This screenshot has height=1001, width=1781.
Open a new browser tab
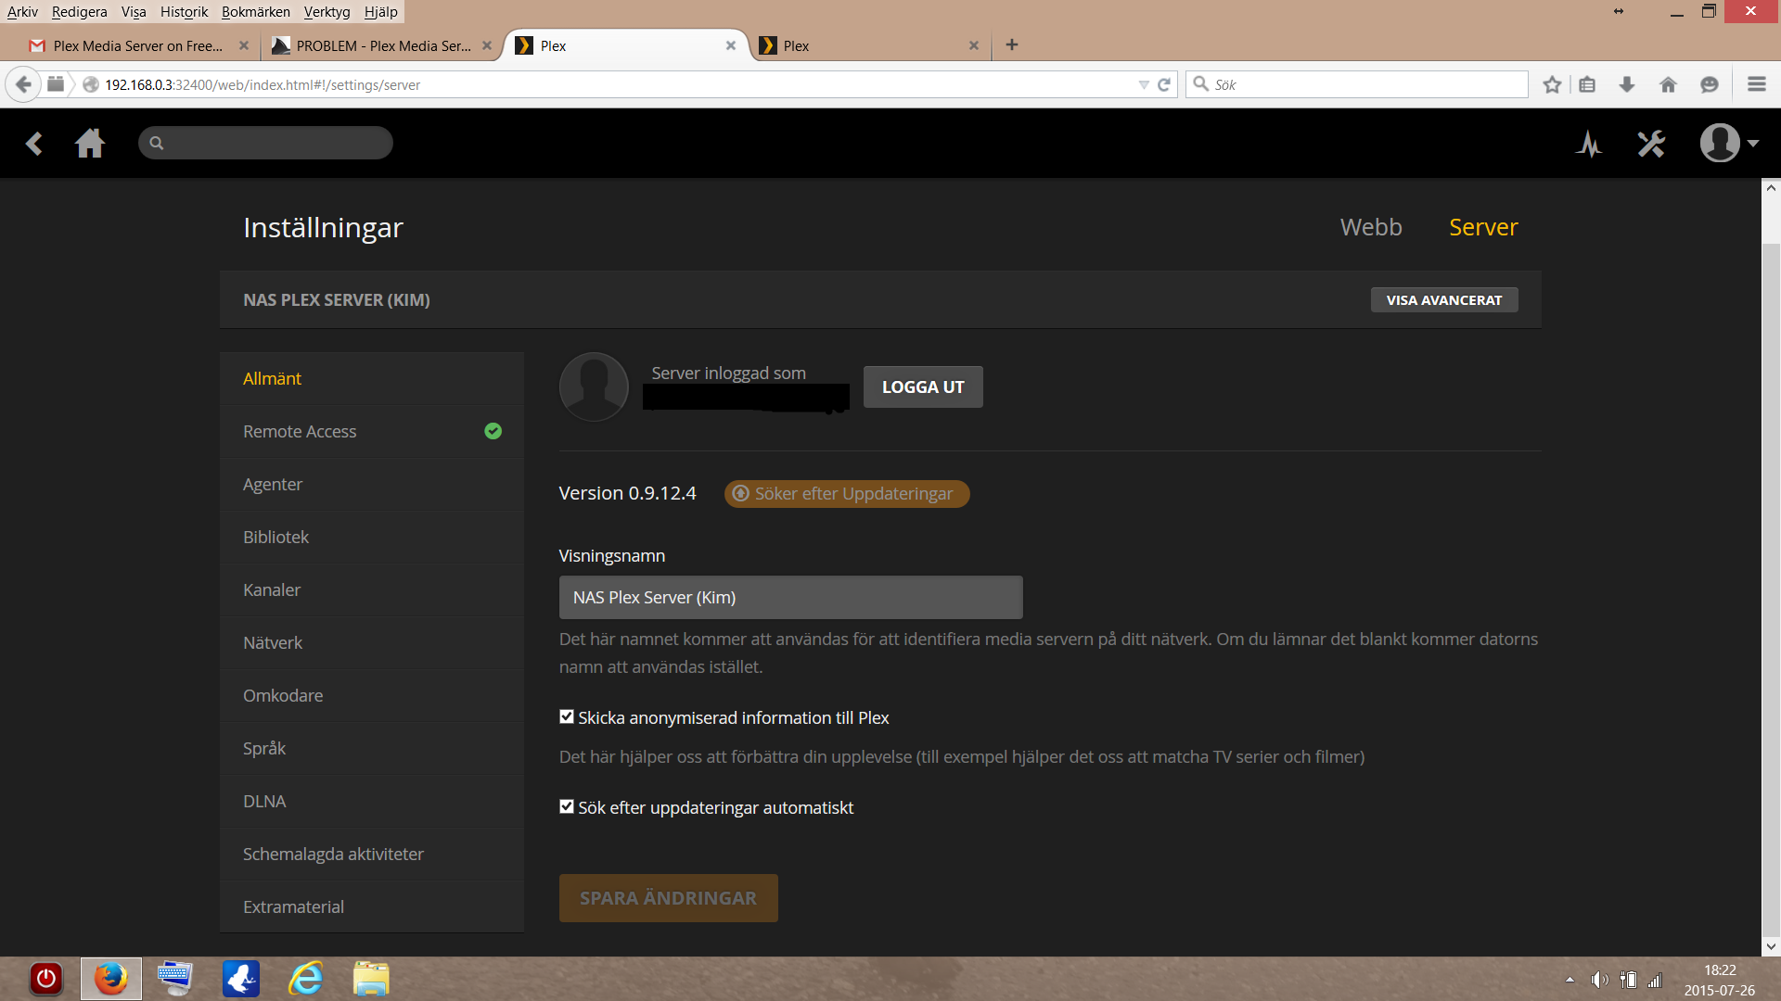(x=1012, y=44)
